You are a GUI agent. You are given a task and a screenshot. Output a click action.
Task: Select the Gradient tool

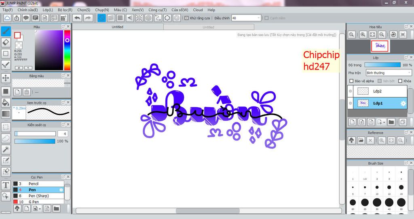point(6,114)
